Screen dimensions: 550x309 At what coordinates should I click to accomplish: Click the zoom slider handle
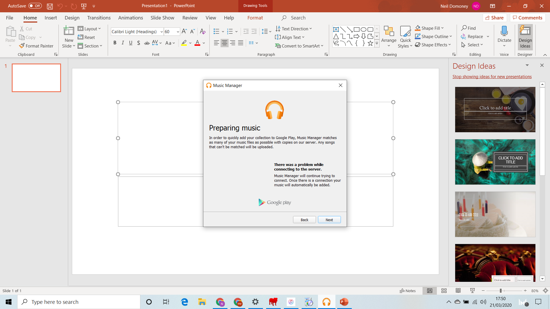tap(501, 291)
